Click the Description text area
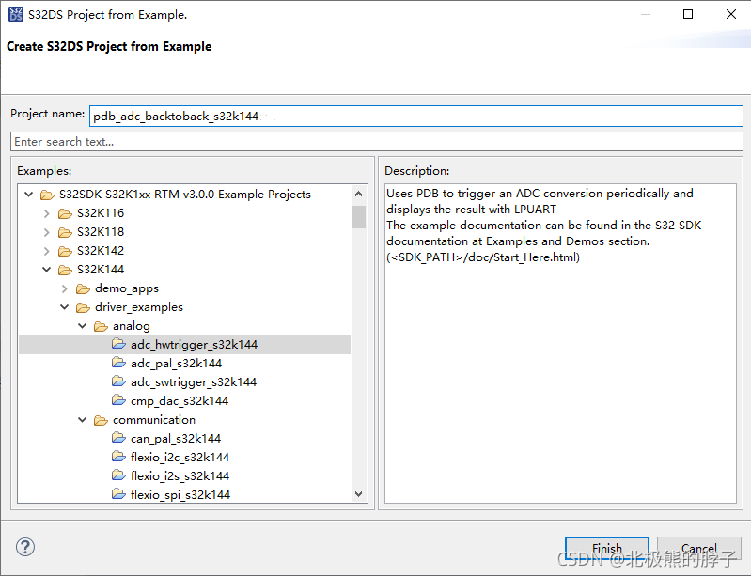The image size is (751, 576). 560,343
